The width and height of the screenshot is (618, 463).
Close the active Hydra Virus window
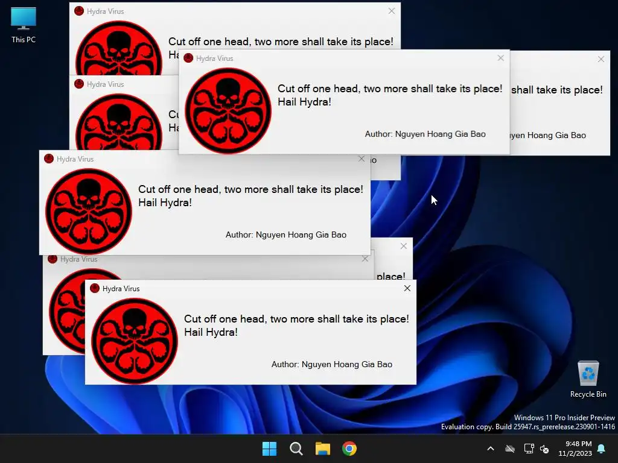(x=407, y=288)
